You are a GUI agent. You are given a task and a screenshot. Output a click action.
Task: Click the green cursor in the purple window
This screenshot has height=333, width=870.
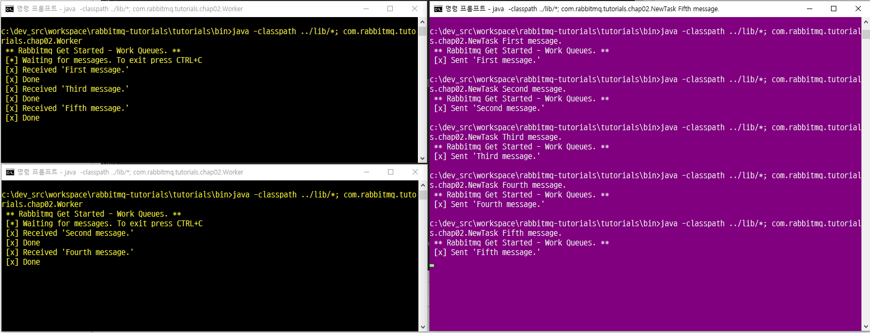point(432,265)
